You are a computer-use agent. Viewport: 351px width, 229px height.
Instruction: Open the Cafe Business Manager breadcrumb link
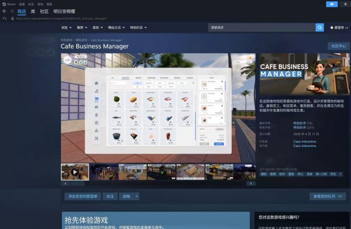click(x=106, y=40)
